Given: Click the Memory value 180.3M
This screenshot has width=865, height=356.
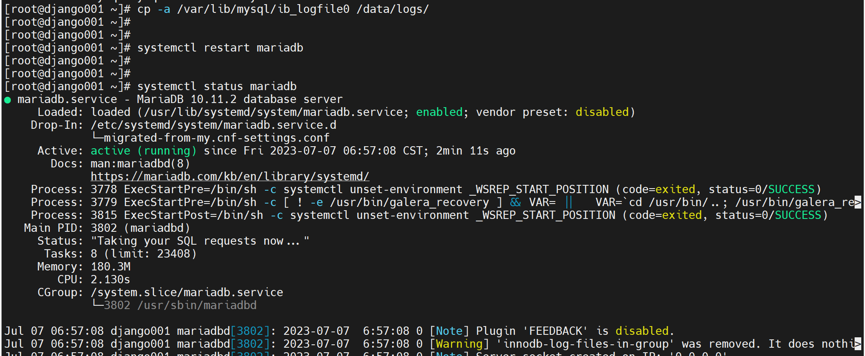Looking at the screenshot, I should 110,267.
